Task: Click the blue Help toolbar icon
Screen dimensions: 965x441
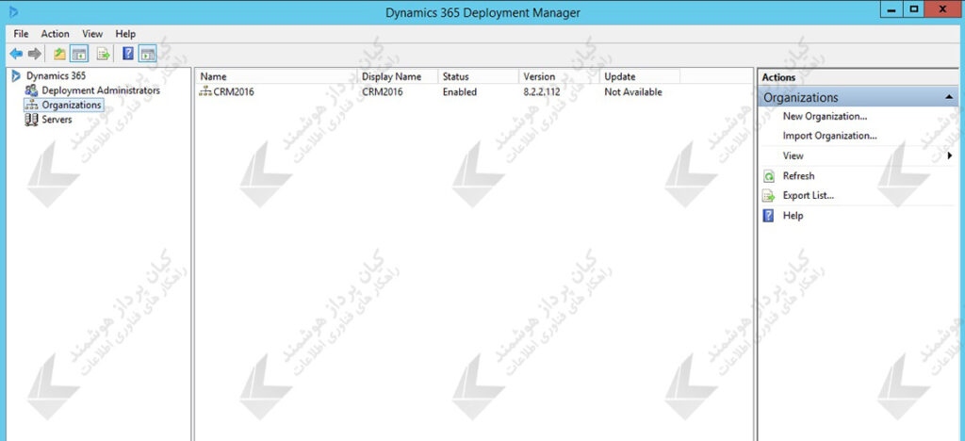Action: click(x=128, y=54)
